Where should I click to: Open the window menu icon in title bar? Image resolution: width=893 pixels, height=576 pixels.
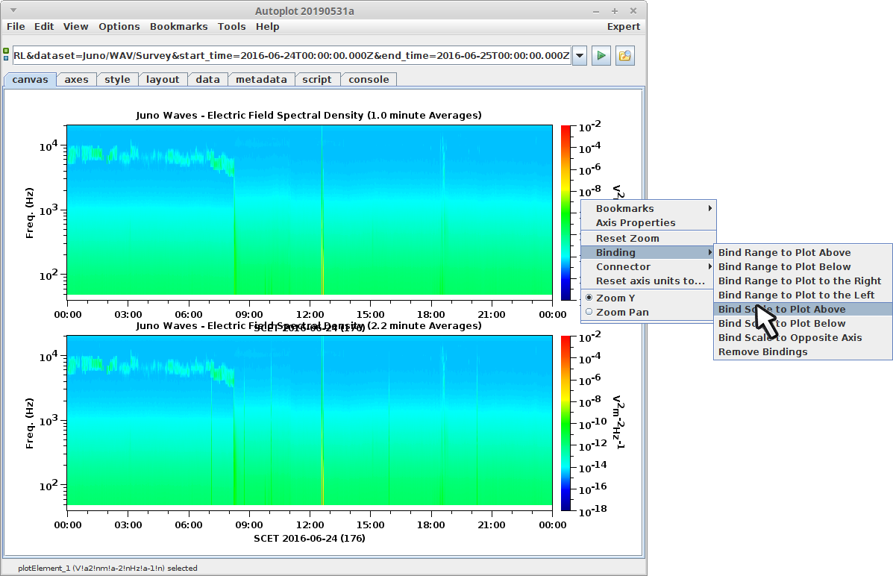(13, 11)
